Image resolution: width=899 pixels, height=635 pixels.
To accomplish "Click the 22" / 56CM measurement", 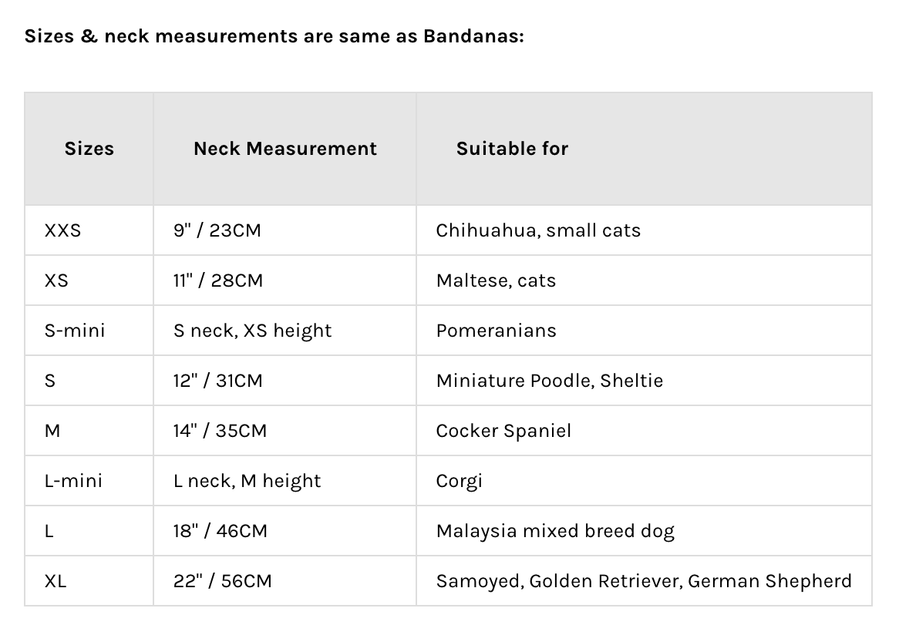I will pos(222,581).
